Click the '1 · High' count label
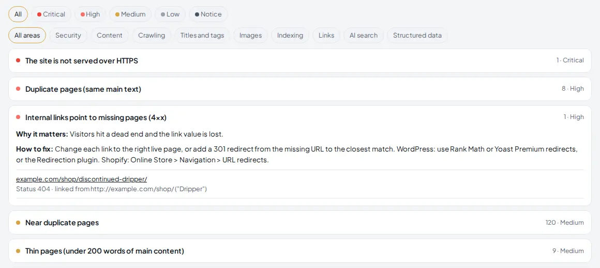The height and width of the screenshot is (268, 600). click(574, 117)
